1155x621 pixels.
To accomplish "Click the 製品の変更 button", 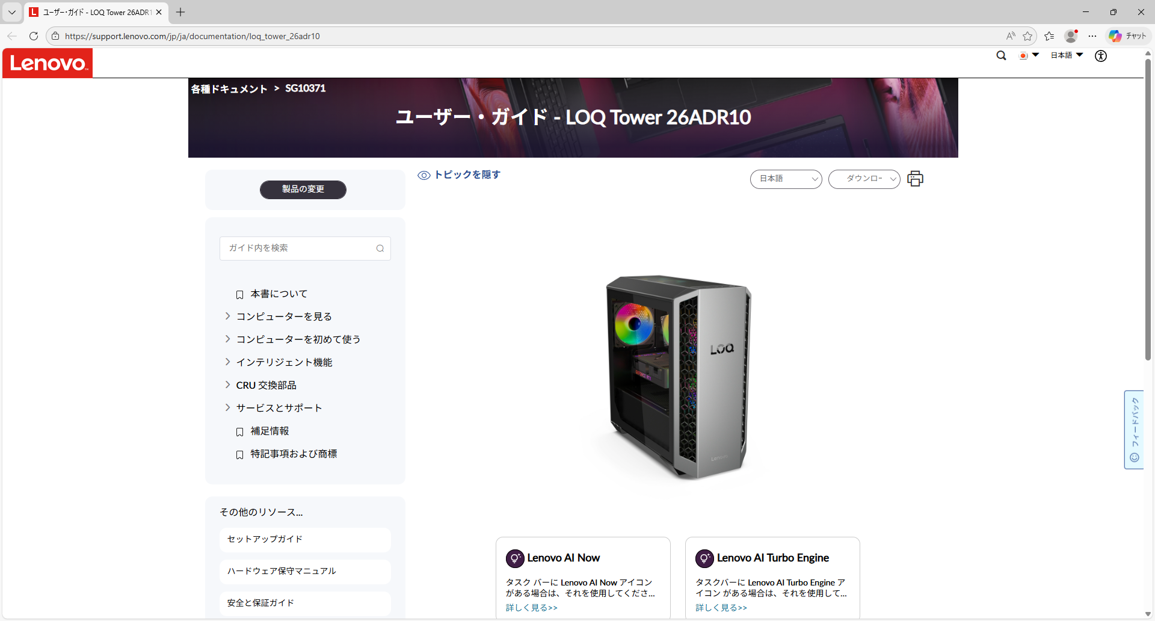I will 303,190.
